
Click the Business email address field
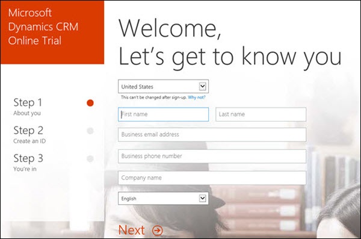pos(212,135)
